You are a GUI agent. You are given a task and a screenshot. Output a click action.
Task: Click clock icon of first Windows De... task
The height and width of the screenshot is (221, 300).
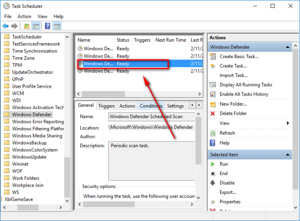point(80,48)
